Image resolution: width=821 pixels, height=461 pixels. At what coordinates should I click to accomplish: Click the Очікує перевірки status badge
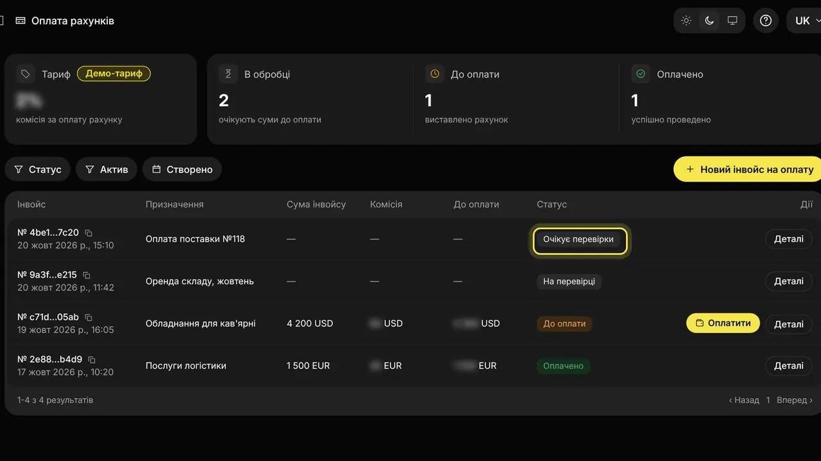coord(579,239)
